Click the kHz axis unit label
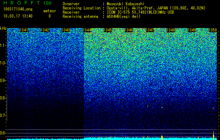The image size is (220, 140). (3, 28)
